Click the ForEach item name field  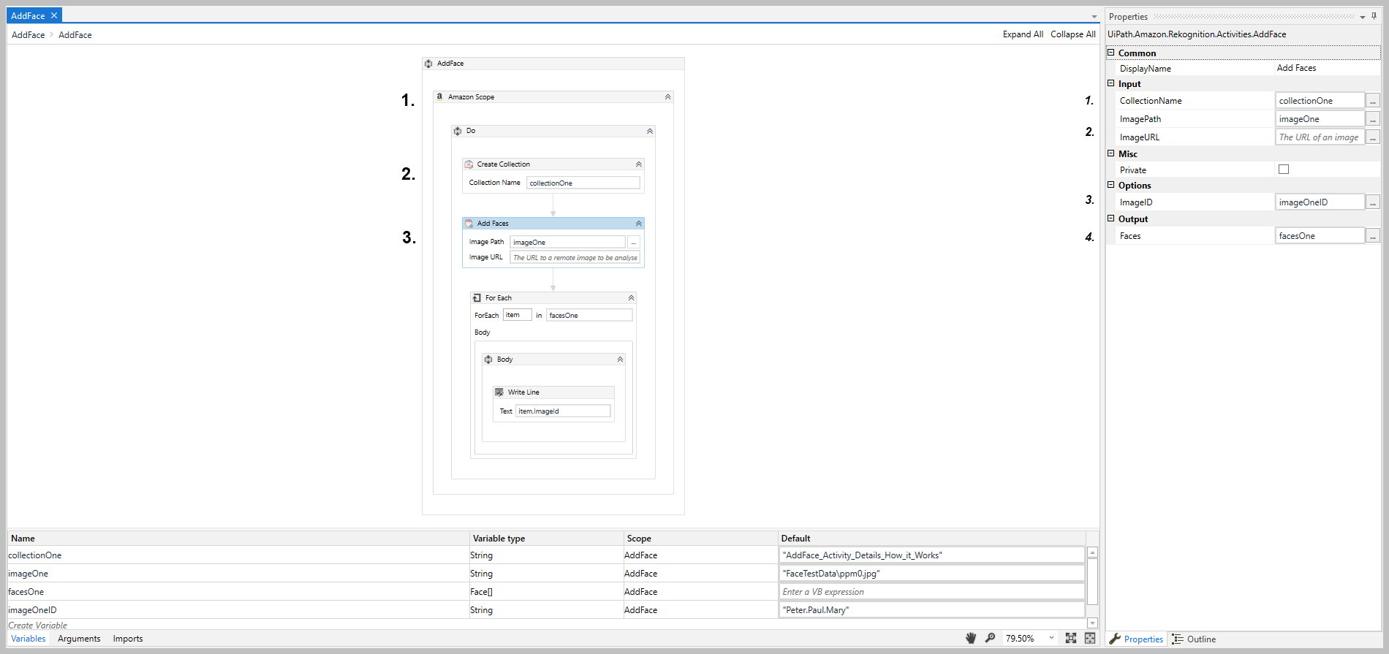point(518,315)
